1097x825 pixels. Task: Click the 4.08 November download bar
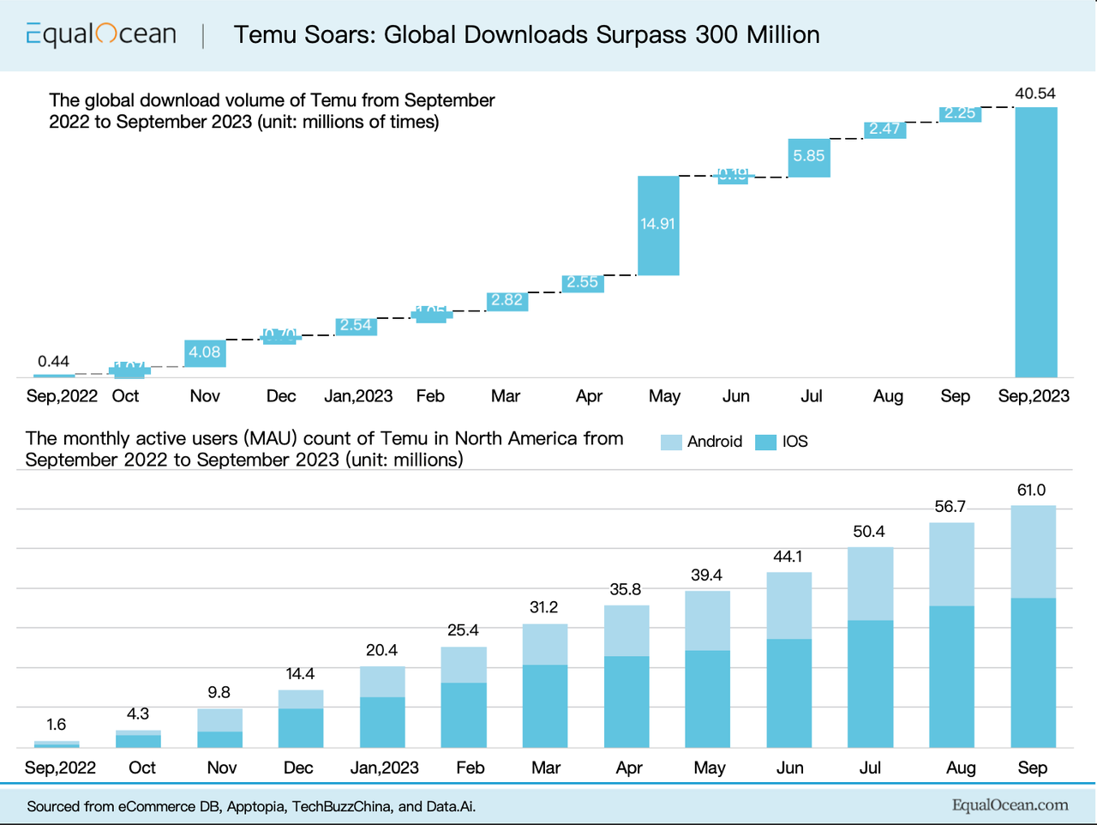click(205, 353)
